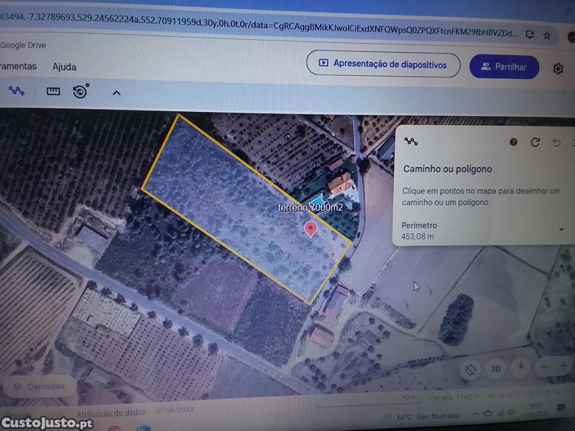Undo last point with the undo arrow
This screenshot has width=575, height=431.
coord(557,142)
